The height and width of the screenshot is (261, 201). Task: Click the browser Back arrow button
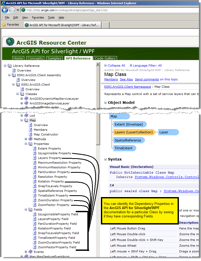(x=5, y=10)
